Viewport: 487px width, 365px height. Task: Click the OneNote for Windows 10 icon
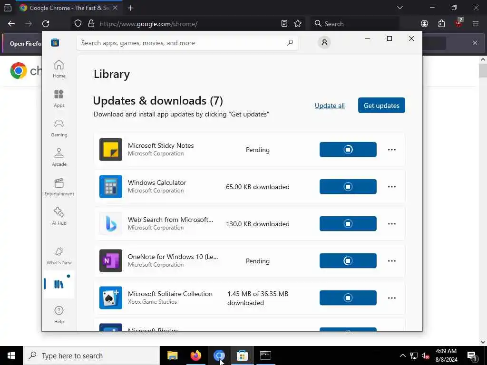click(110, 261)
